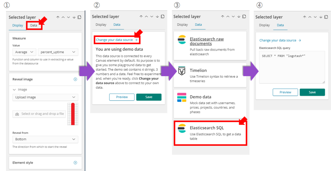The image size is (331, 171).
Task: Add Element style plus icon
Action: [x=75, y=163]
